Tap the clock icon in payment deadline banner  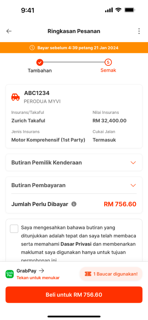pyautogui.click(x=32, y=48)
